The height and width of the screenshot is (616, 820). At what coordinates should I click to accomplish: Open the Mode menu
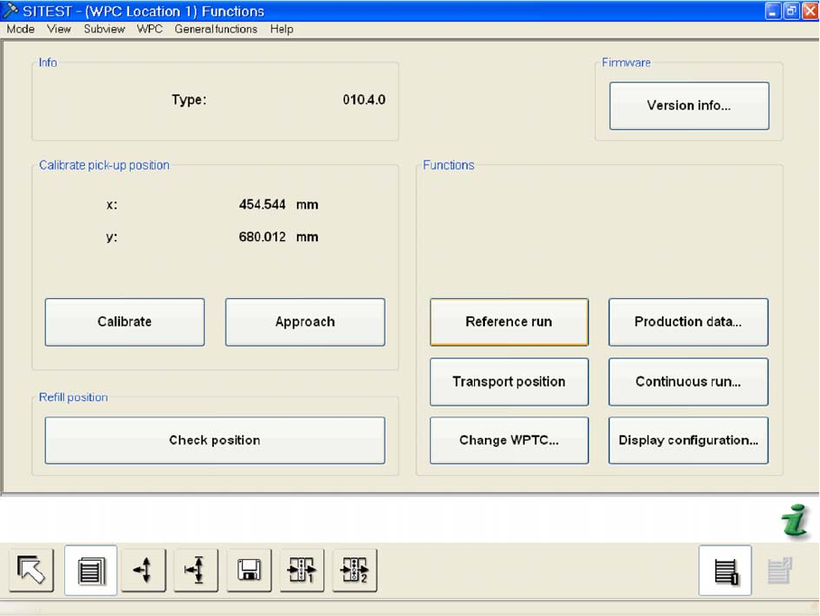pos(20,29)
